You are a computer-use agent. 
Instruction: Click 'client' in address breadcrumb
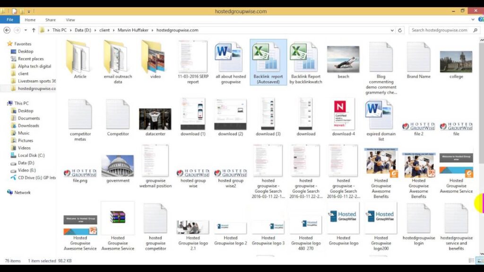point(104,30)
